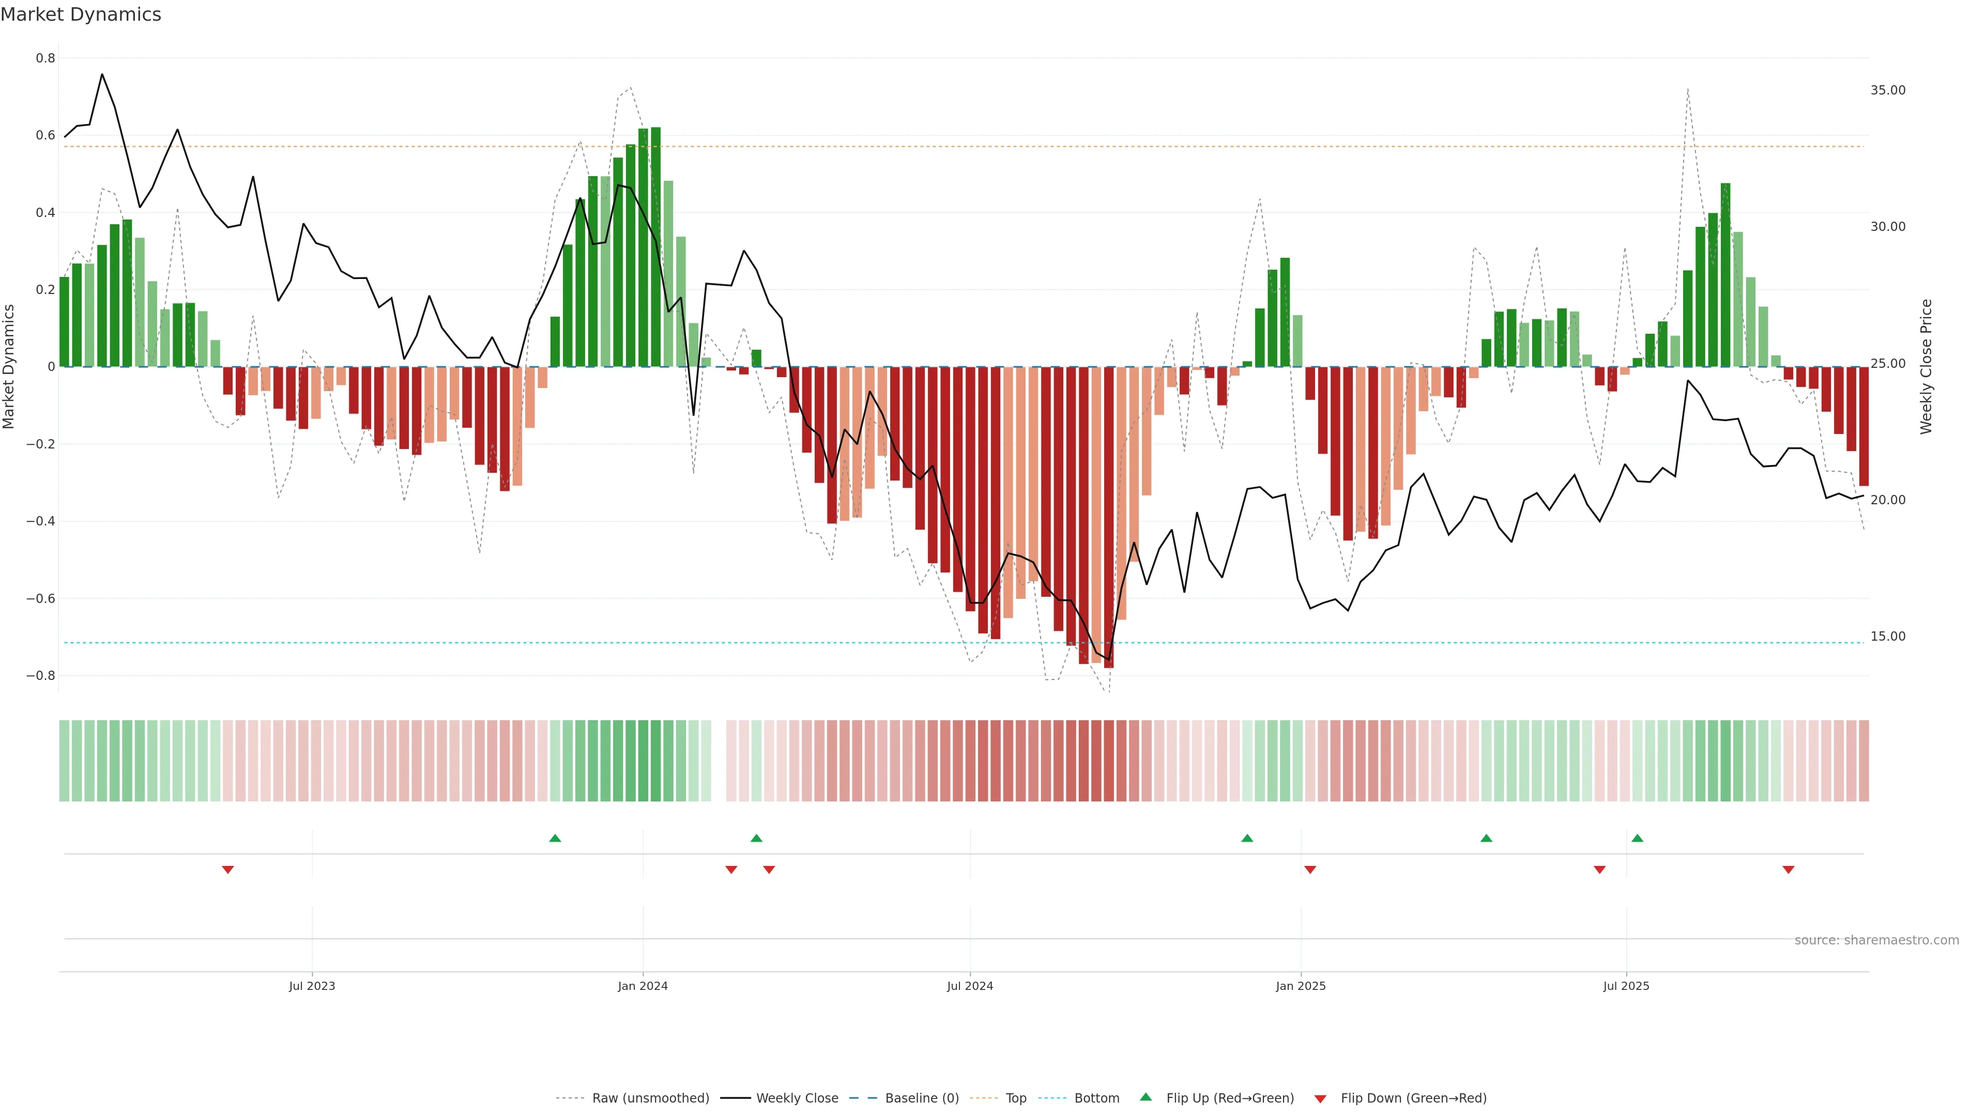
Task: Toggle the Top legend line entry
Action: 1016,1098
